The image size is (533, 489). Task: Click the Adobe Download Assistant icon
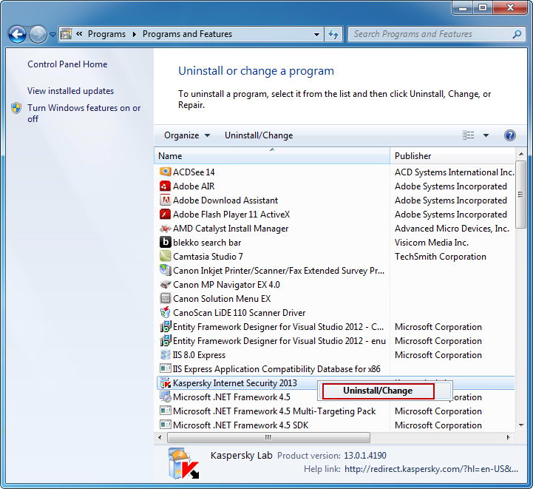click(165, 200)
